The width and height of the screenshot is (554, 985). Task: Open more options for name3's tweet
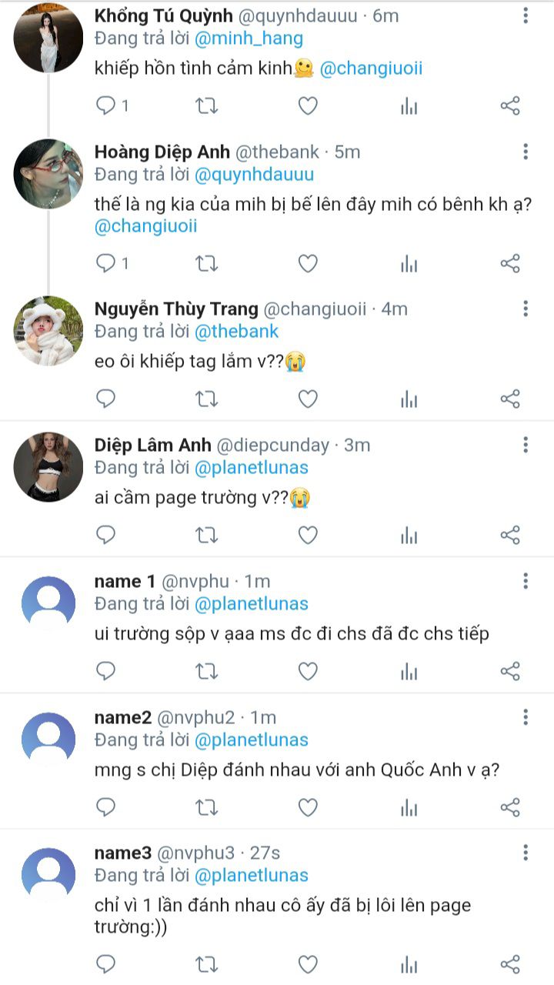[526, 852]
